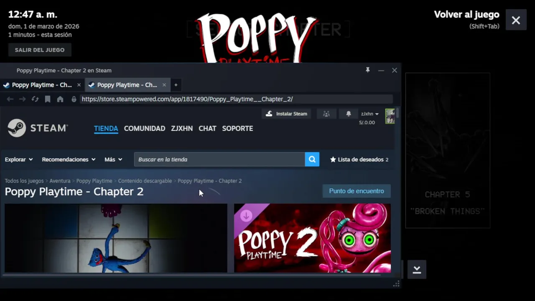The width and height of the screenshot is (535, 301).
Task: Click the browser horizontal scrollbar
Action: tap(191, 275)
